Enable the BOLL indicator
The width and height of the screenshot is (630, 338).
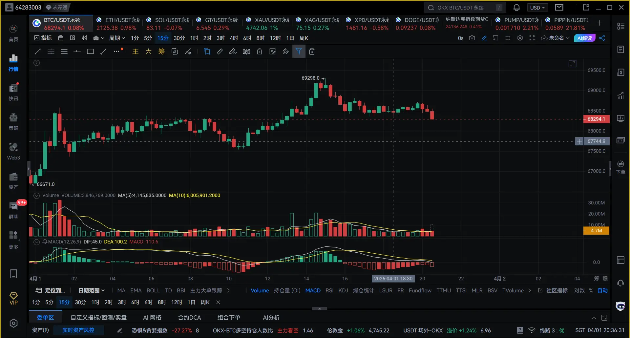pos(153,290)
